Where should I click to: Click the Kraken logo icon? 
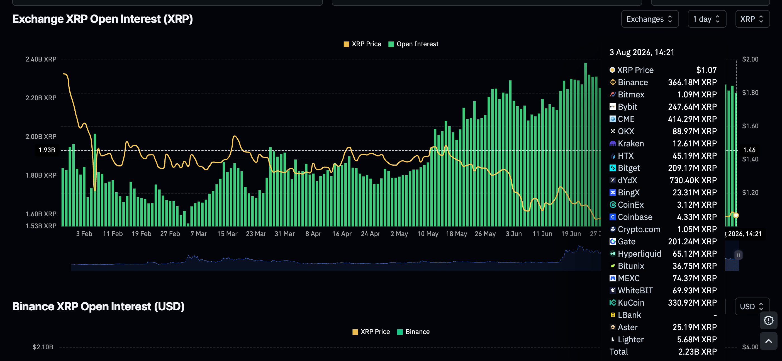[613, 144]
